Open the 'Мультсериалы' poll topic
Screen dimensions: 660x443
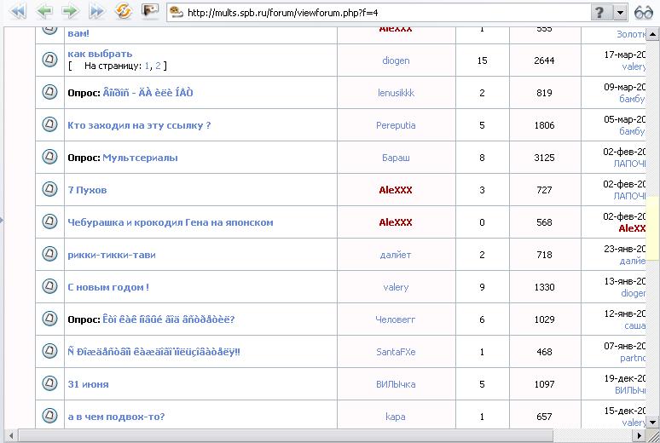click(x=140, y=158)
